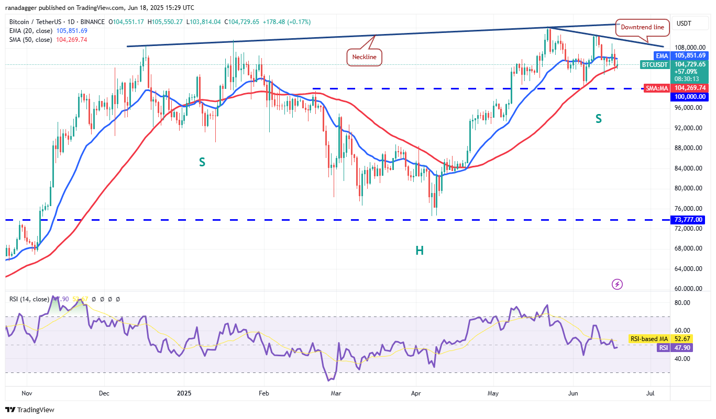Click the last ⌀ icon in the RSI legend
The image size is (716, 419).
(x=118, y=299)
